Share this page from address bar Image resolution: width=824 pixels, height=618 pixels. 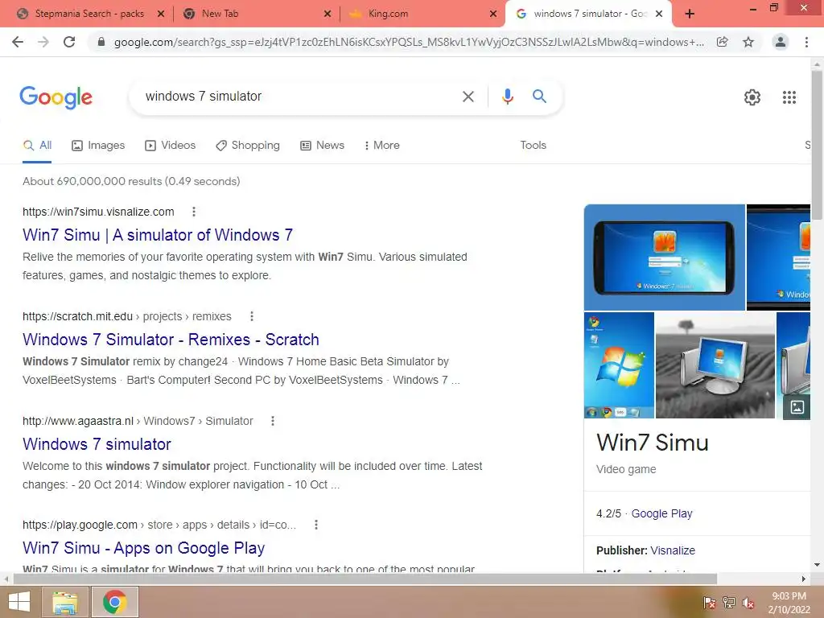(x=723, y=42)
